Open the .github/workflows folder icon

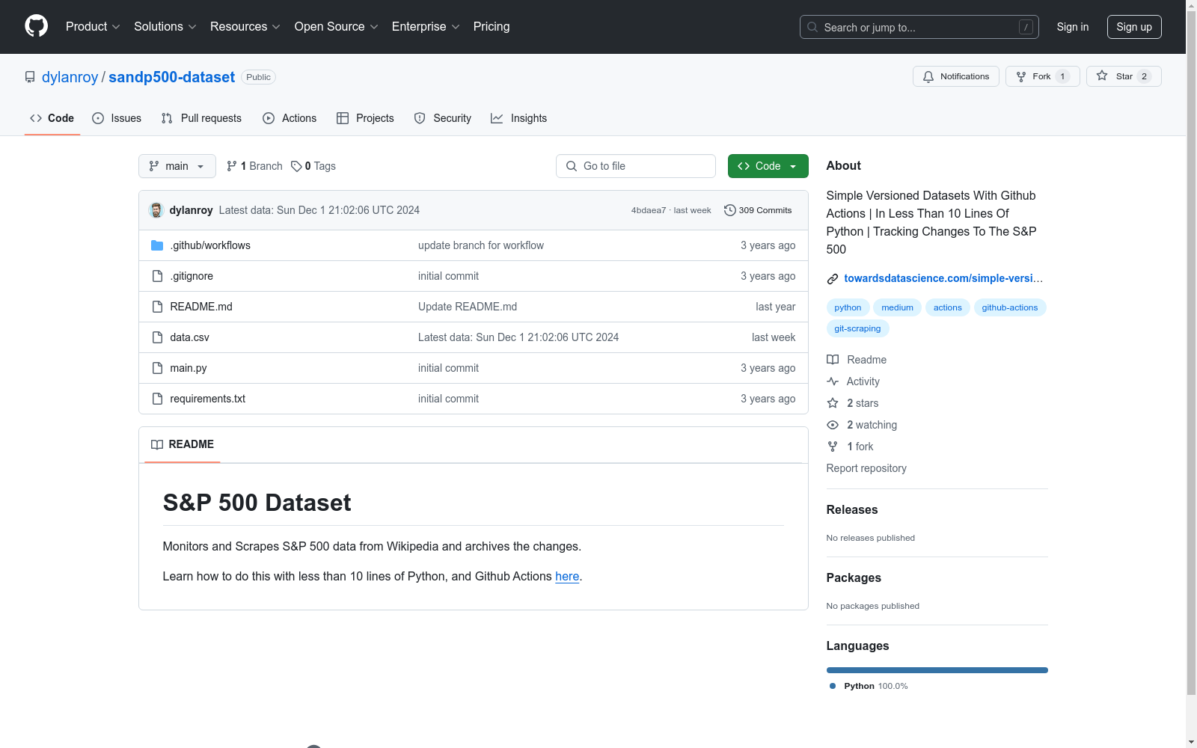(x=157, y=245)
